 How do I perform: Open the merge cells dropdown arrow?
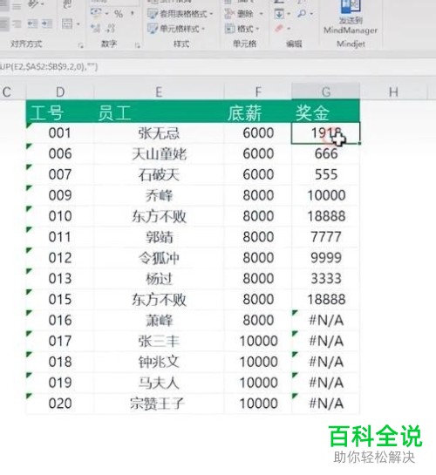click(x=78, y=24)
